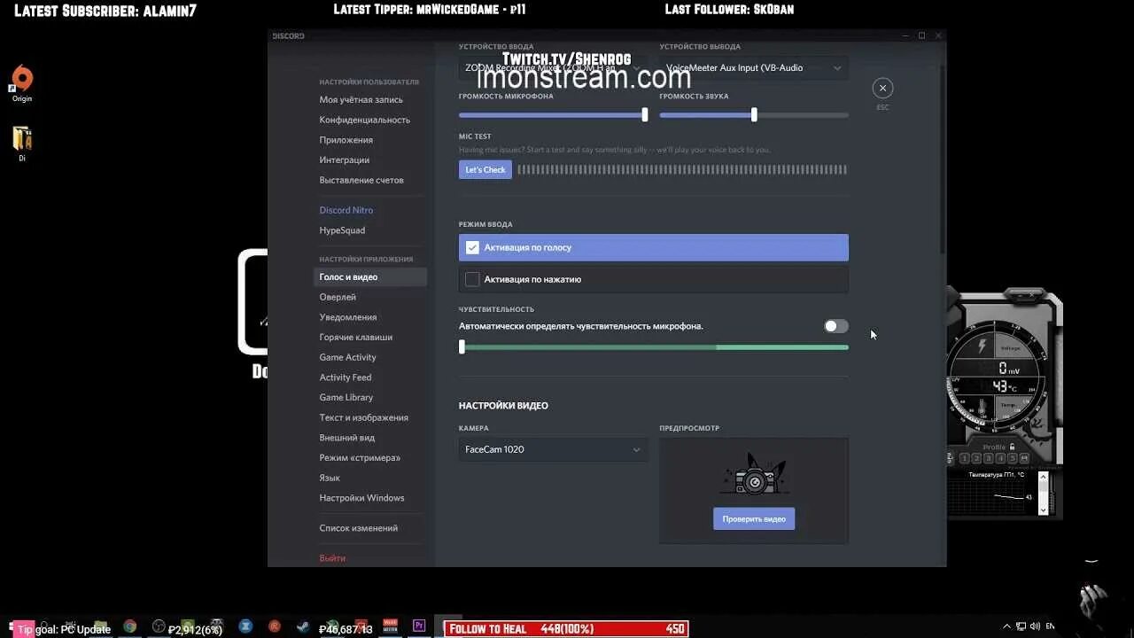The width and height of the screenshot is (1134, 638).
Task: Open Adobe Premiere Pro from the taskbar
Action: click(x=419, y=626)
